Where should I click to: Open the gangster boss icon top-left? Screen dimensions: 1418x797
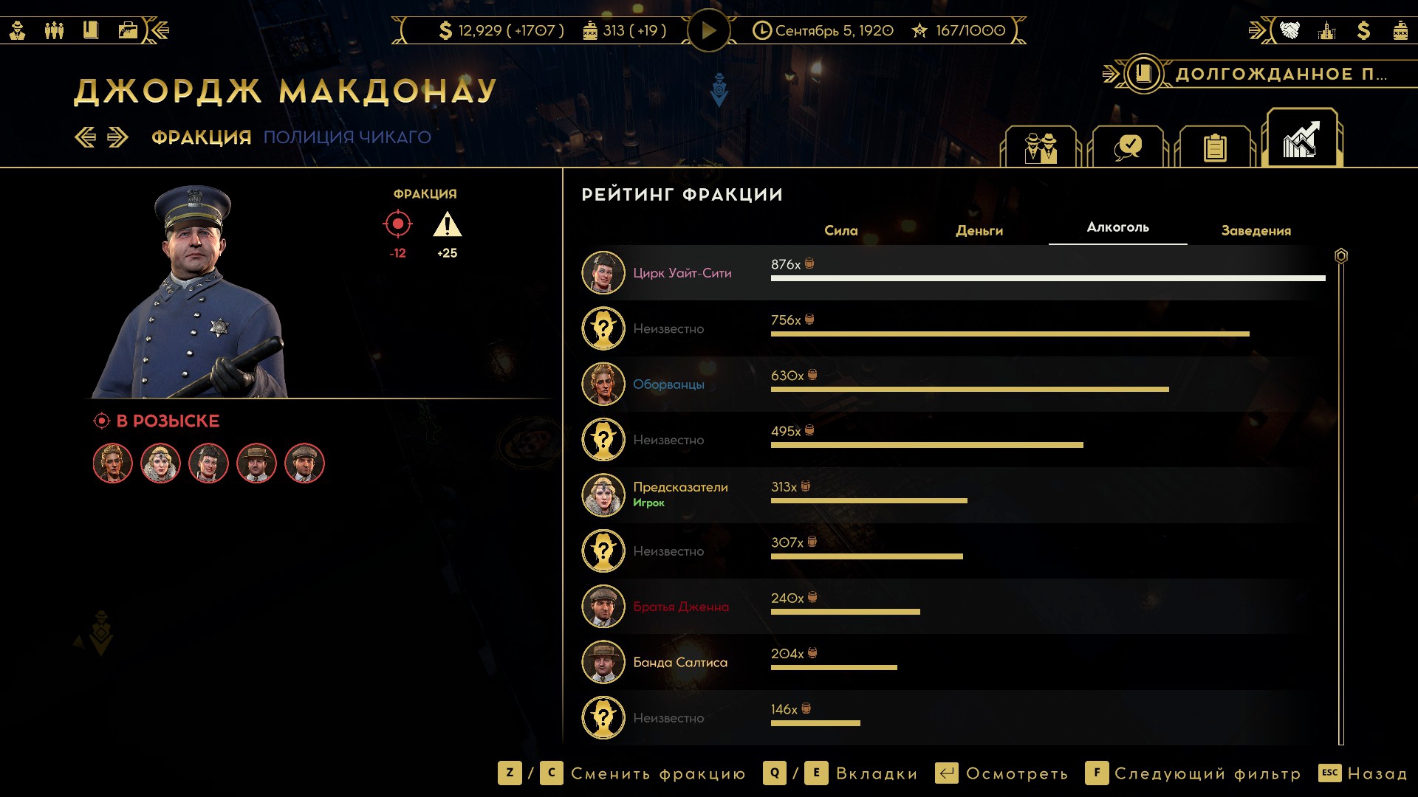18,30
